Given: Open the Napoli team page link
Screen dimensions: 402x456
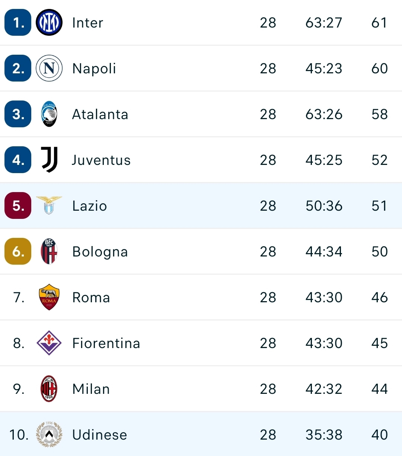Looking at the screenshot, I should [x=94, y=69].
